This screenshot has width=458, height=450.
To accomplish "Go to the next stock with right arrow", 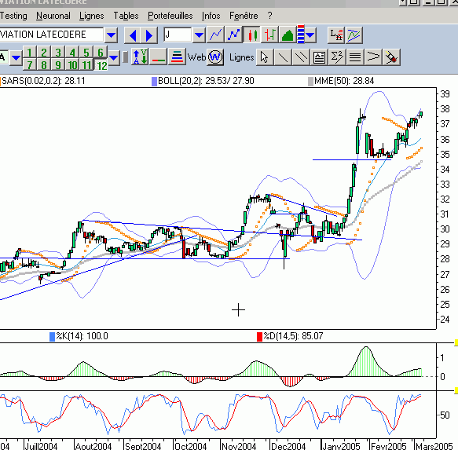I will coord(149,35).
